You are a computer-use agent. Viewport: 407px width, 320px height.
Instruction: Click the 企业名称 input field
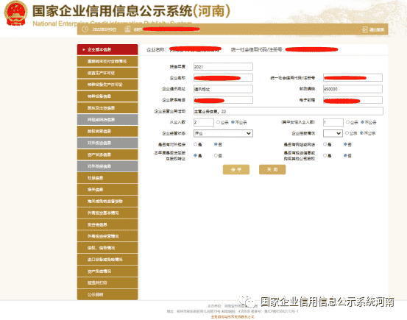(x=223, y=78)
